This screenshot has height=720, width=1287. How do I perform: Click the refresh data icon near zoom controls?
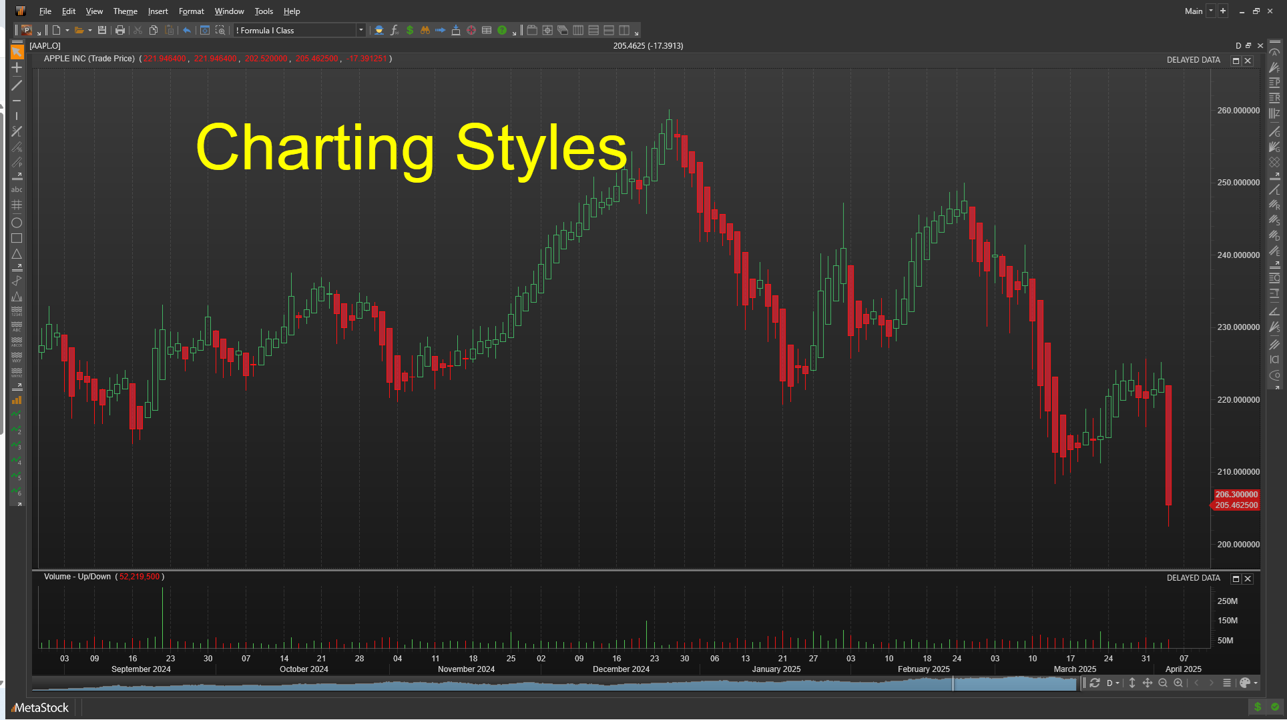pyautogui.click(x=1095, y=683)
